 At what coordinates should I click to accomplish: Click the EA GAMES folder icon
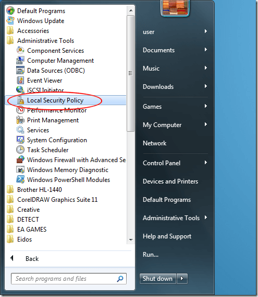(10, 229)
